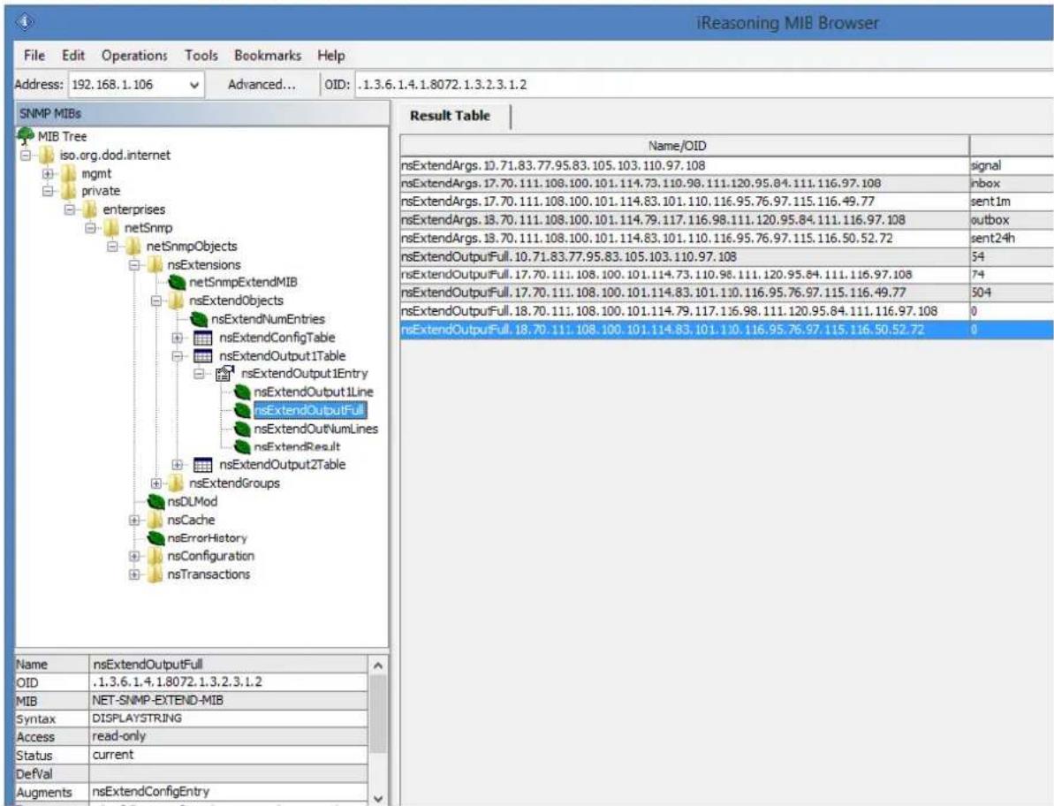Click the properties panel scroll down arrow
Viewport: 1054px width, 806px height.
tap(378, 799)
